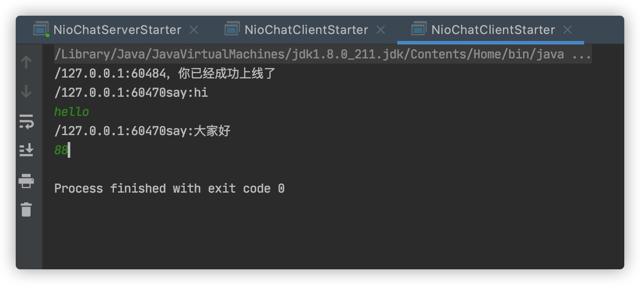Close the last NioChatClientStarter tab
This screenshot has width=640, height=285.
click(568, 30)
